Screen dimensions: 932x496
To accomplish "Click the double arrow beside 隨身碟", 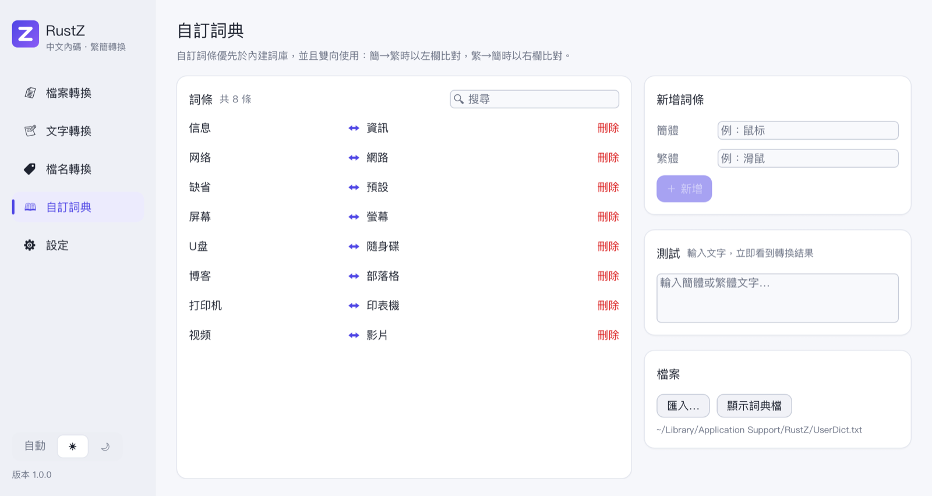I will coord(354,247).
